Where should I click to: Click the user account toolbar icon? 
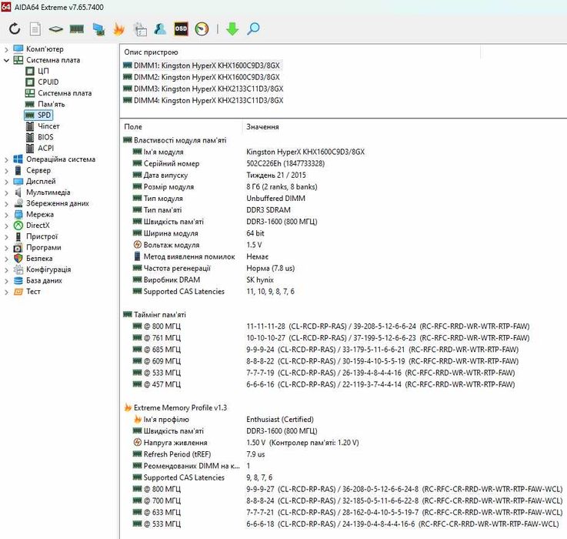click(160, 29)
